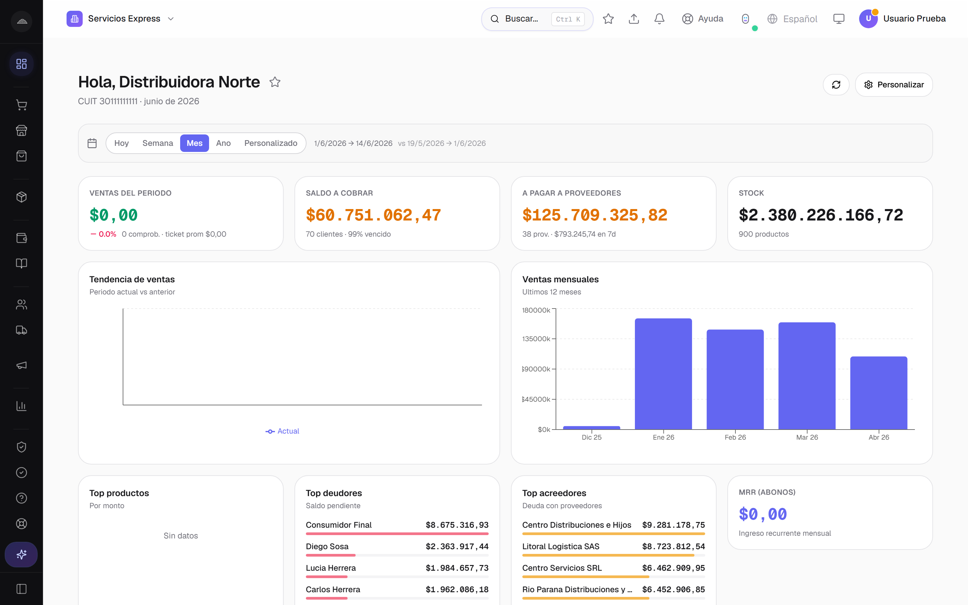968x605 pixels.
Task: Open the wallet sidebar icon
Action: pos(22,238)
